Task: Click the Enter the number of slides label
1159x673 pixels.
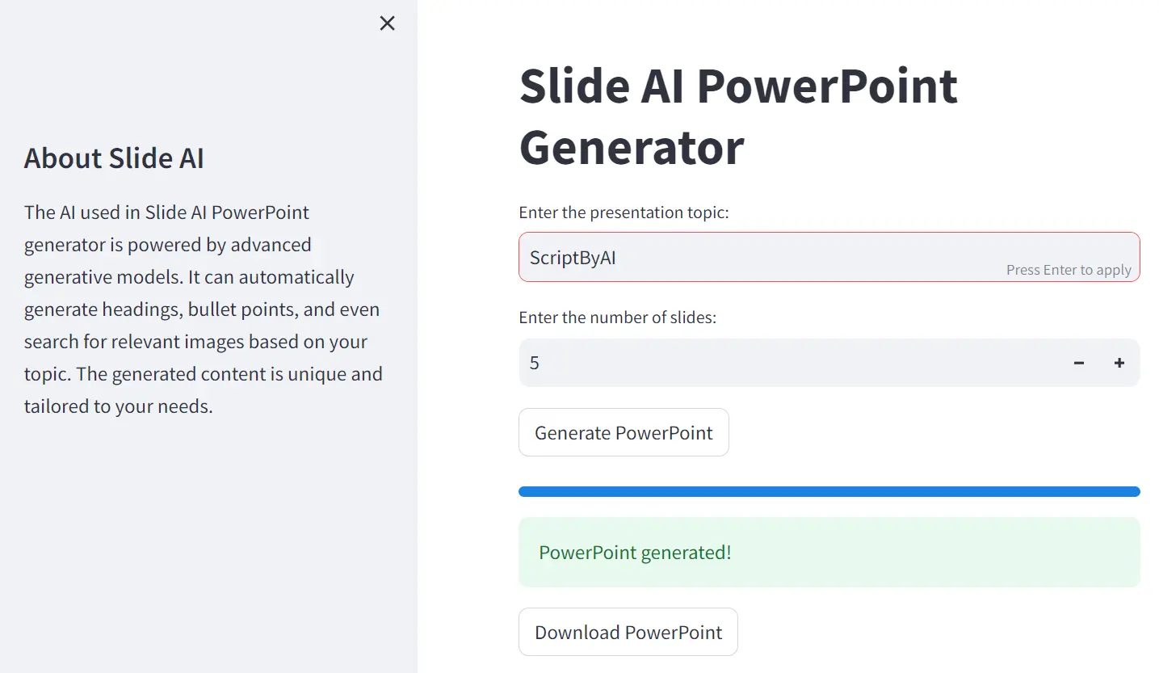Action: (617, 318)
